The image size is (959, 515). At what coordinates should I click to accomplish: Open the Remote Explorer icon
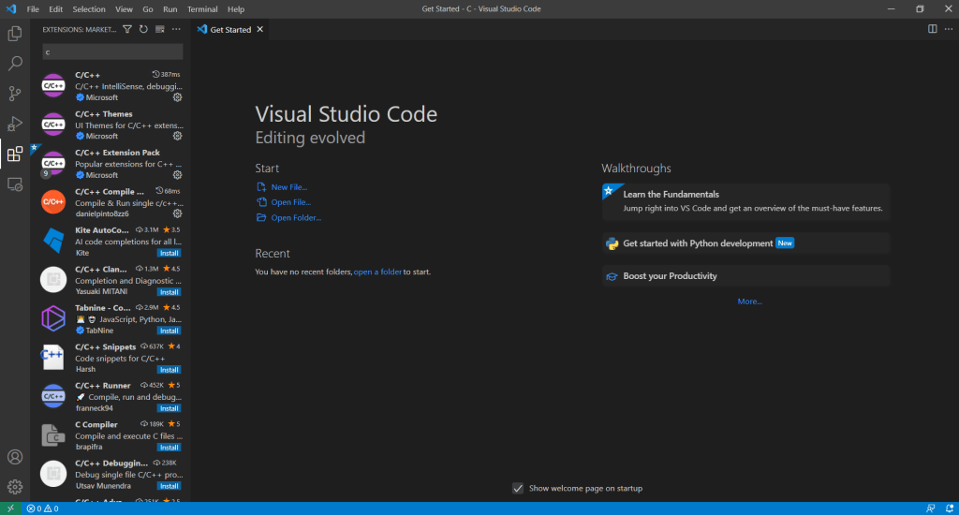point(15,184)
